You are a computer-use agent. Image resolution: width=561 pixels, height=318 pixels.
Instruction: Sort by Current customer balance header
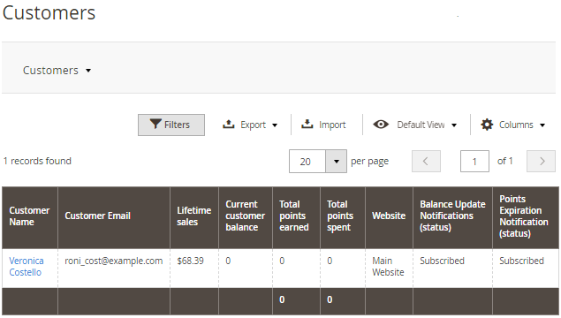click(246, 217)
